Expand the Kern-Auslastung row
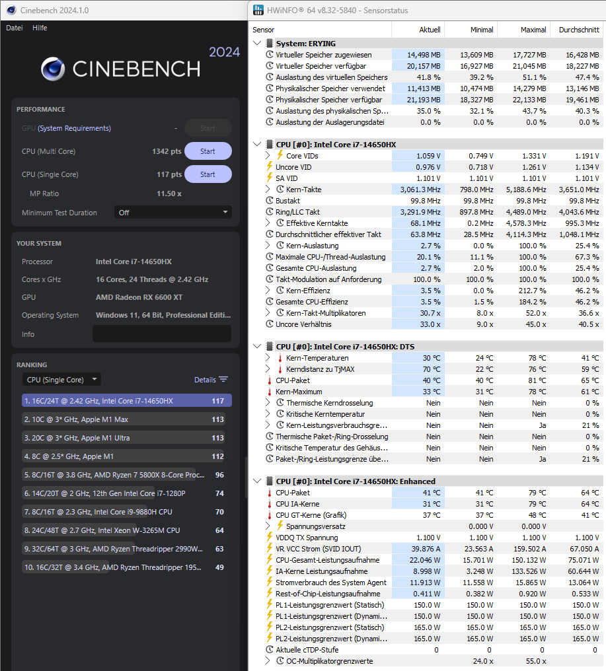Screen dimensions: 606x671 tap(268, 245)
